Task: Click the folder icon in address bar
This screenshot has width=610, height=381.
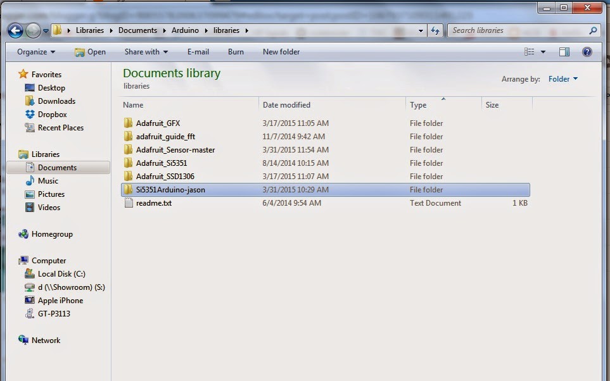Action: 57,30
